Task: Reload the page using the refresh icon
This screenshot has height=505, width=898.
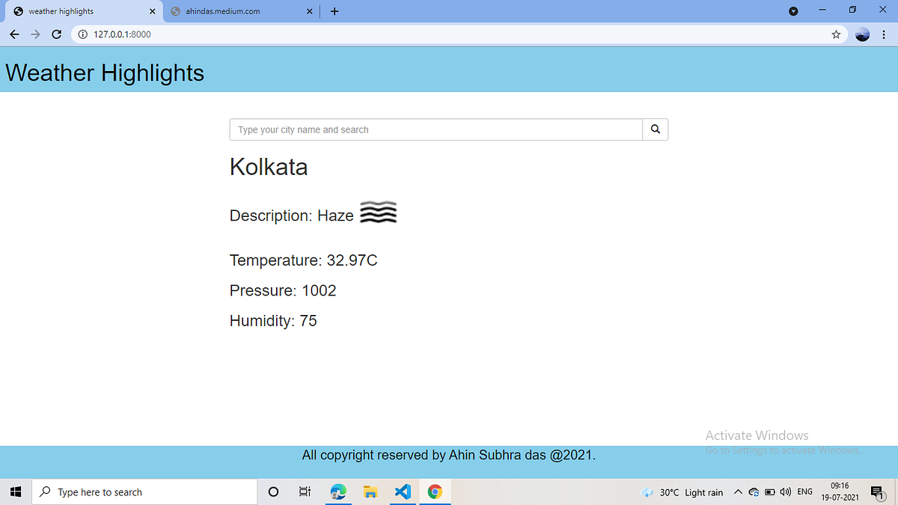Action: pyautogui.click(x=56, y=34)
